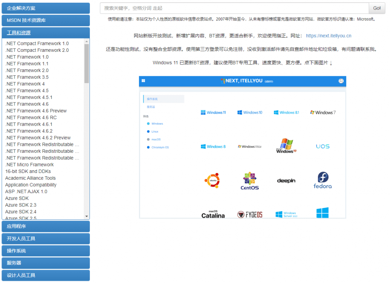Open the UOS logo tile

323,147
